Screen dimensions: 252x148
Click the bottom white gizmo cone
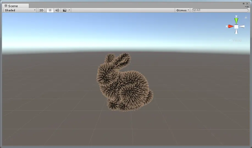click(x=236, y=32)
